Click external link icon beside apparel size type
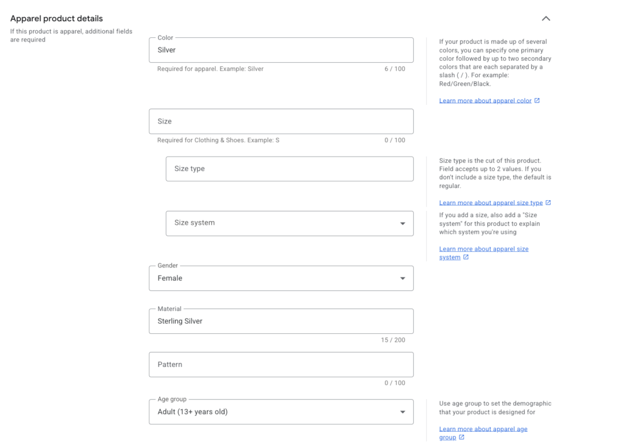The width and height of the screenshot is (617, 443). [x=548, y=203]
